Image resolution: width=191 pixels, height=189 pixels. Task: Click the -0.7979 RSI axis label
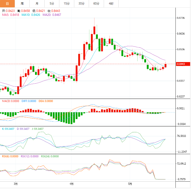(x=181, y=179)
